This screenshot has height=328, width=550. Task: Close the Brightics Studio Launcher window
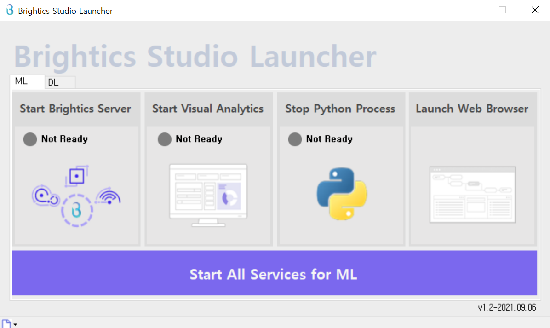534,10
